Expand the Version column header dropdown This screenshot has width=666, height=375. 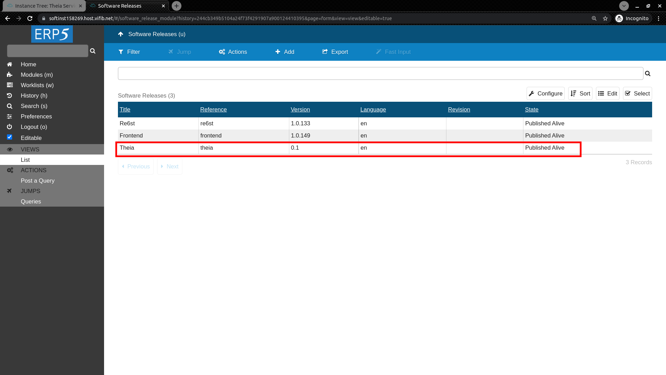tap(300, 109)
